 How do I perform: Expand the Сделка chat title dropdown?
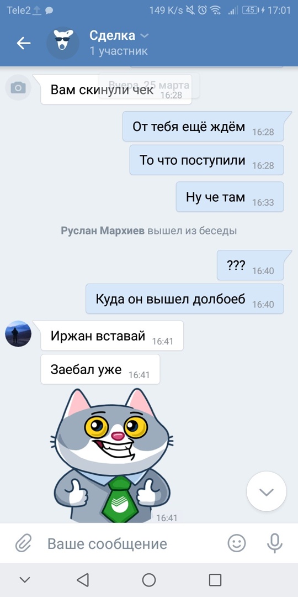point(145,36)
